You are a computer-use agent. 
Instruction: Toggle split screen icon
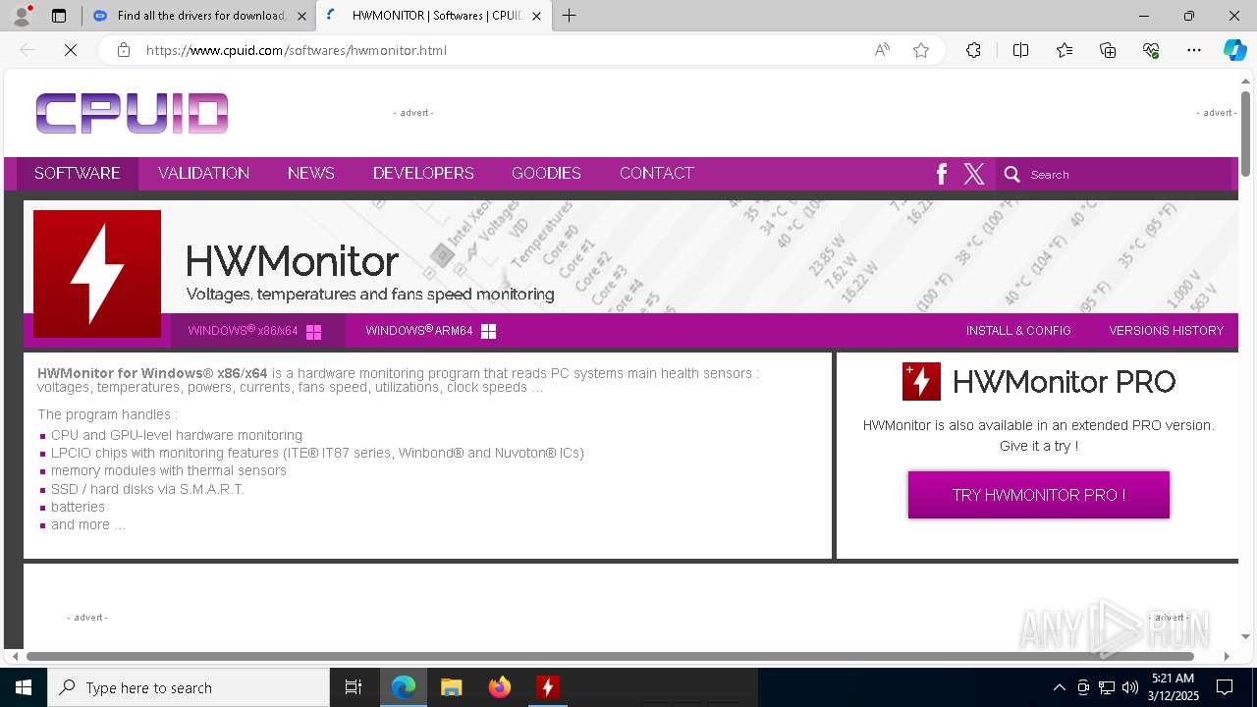(x=1020, y=50)
